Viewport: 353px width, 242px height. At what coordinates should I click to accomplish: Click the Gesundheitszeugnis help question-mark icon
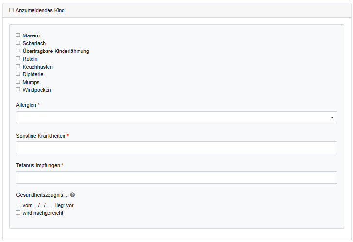click(x=72, y=195)
